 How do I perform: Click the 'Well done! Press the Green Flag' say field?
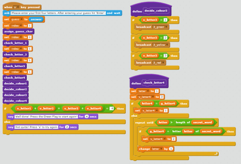coord(46,117)
